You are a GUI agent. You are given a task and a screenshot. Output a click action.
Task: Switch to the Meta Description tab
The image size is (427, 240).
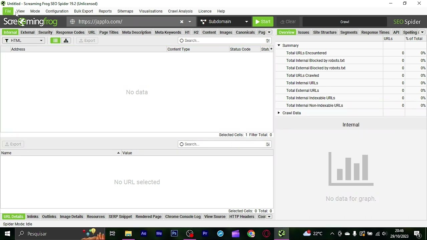click(x=136, y=32)
